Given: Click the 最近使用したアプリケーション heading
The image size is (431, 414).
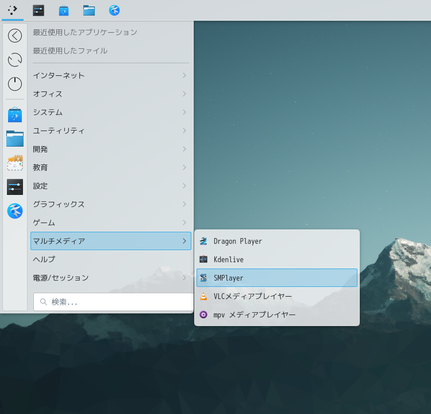Looking at the screenshot, I should point(85,32).
